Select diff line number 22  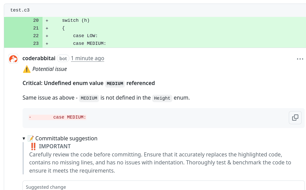coord(36,36)
